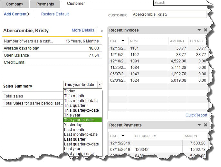Screen dimensions: 221x167
Task: Close the Recent Invoices panel
Action: (206, 30)
